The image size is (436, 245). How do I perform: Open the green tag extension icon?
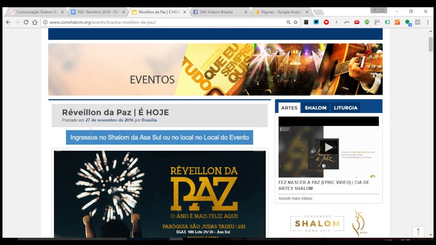coord(387,22)
